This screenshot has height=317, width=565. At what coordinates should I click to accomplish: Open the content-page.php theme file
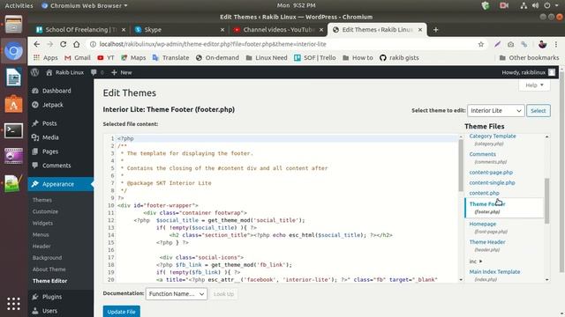[491, 173]
